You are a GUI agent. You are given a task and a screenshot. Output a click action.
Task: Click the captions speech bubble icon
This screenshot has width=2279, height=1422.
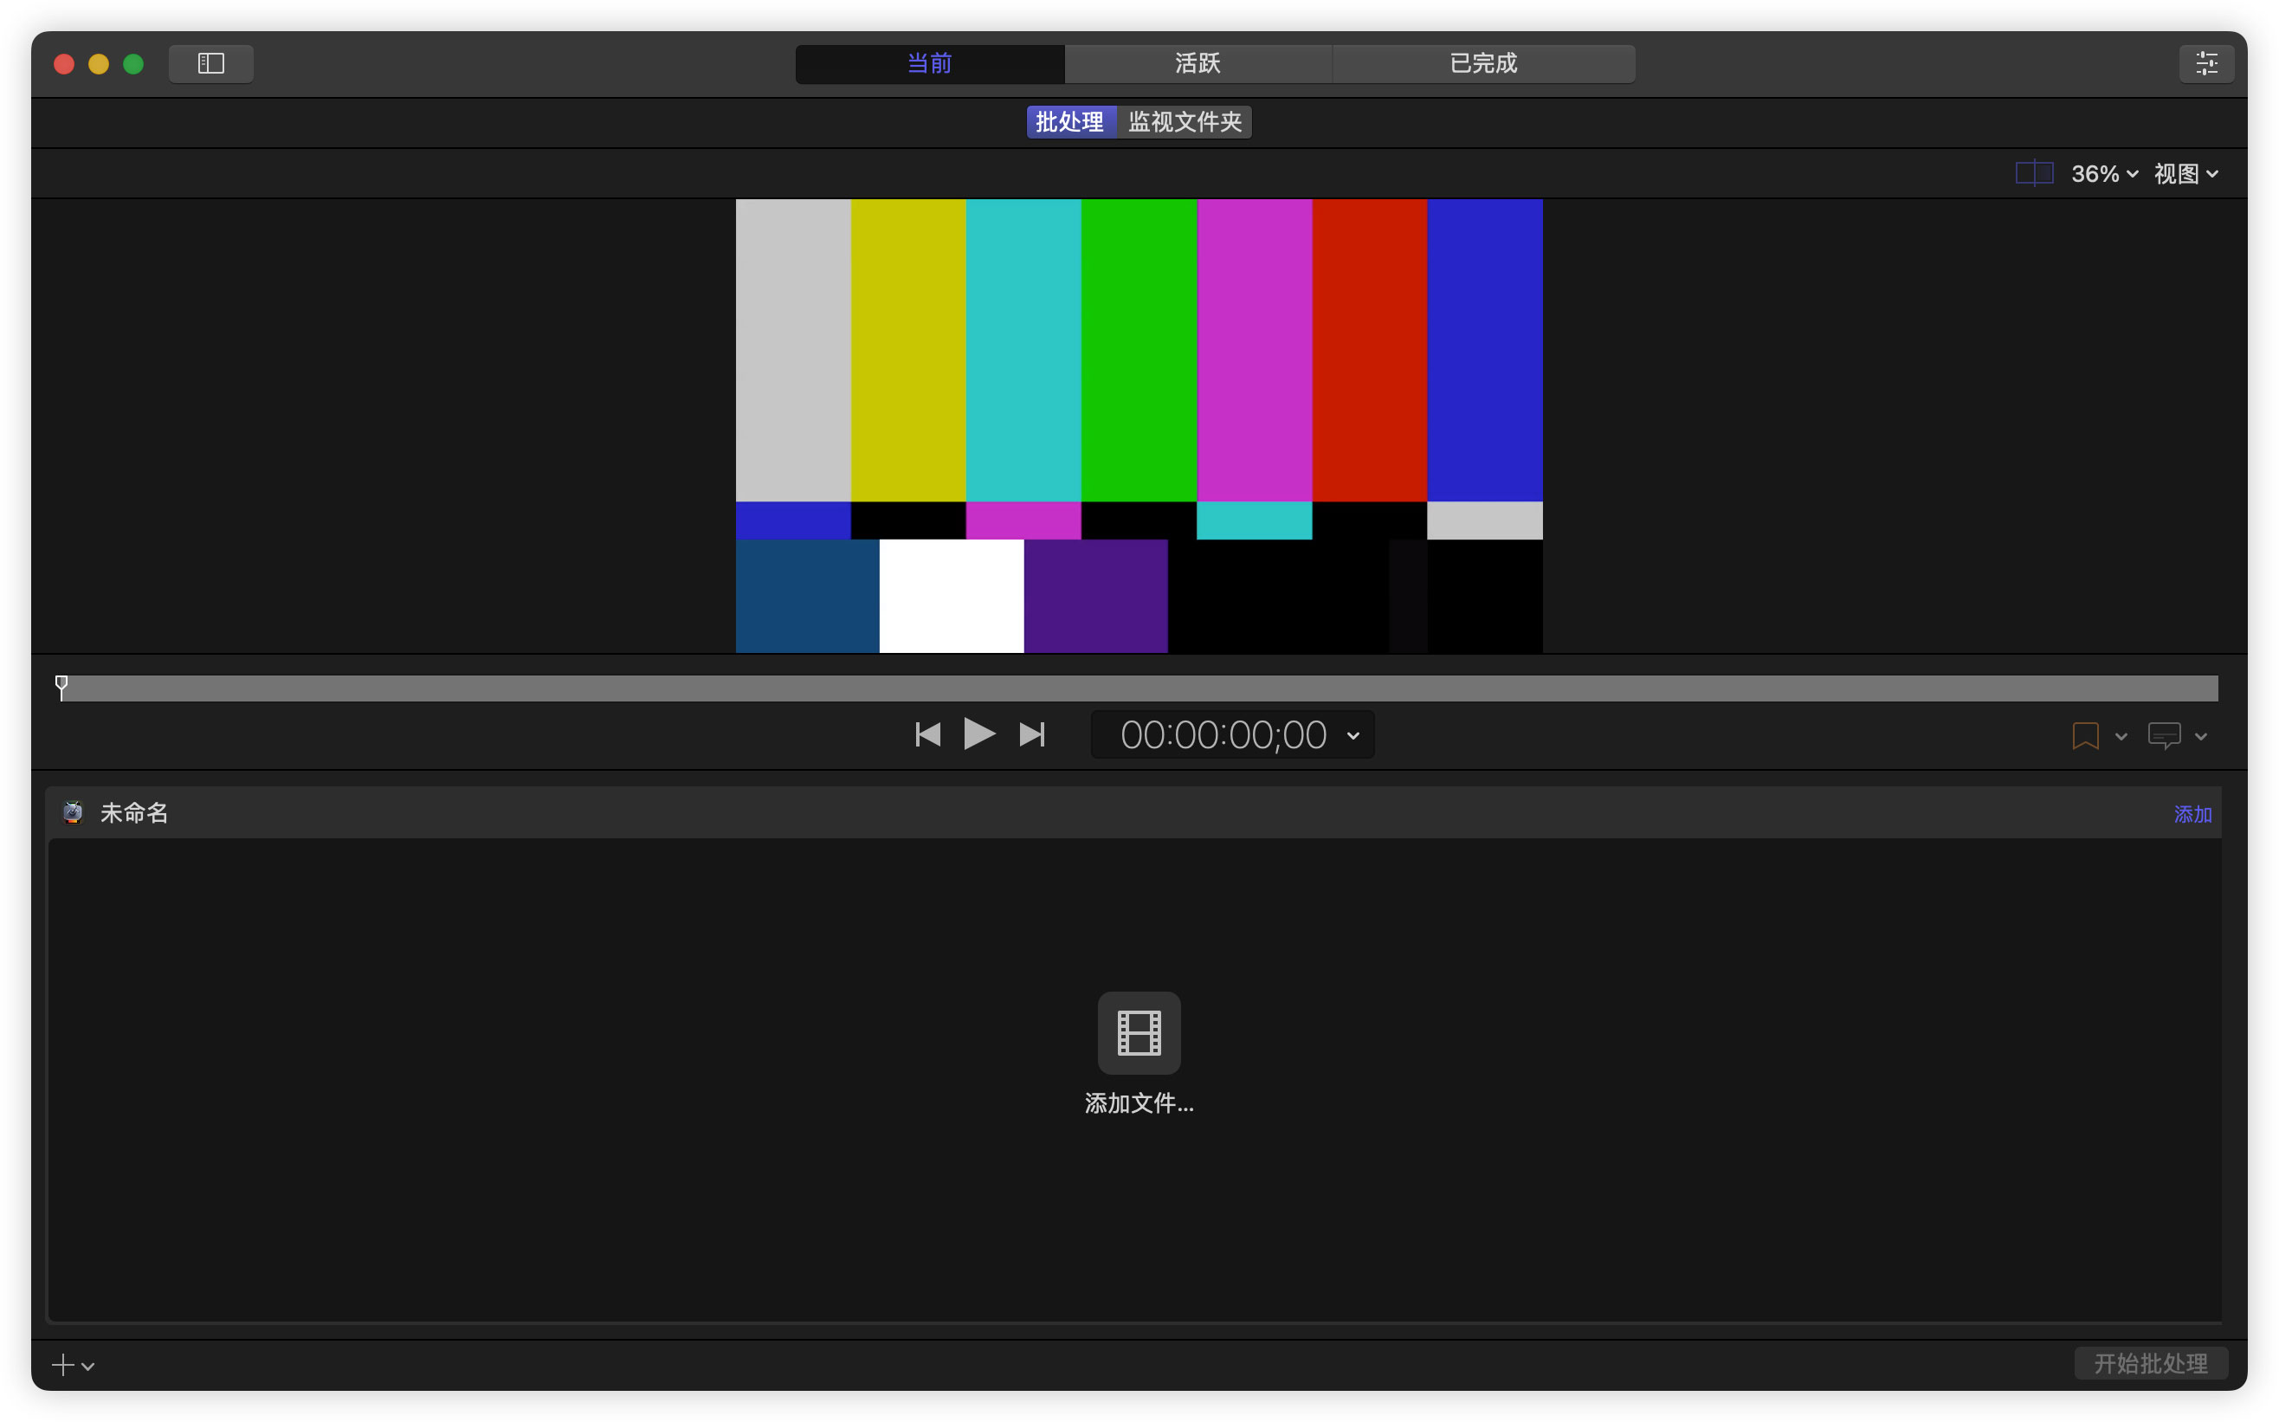[x=2163, y=735]
